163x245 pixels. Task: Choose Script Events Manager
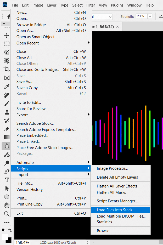coord(121,201)
